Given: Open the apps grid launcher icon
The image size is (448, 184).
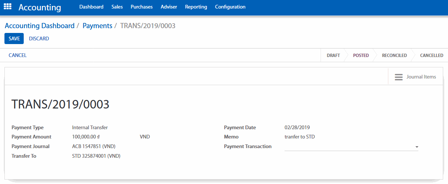Looking at the screenshot, I should tap(7, 7).
